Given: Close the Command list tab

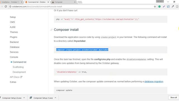Looking at the screenshot, I should (x=48, y=2).
